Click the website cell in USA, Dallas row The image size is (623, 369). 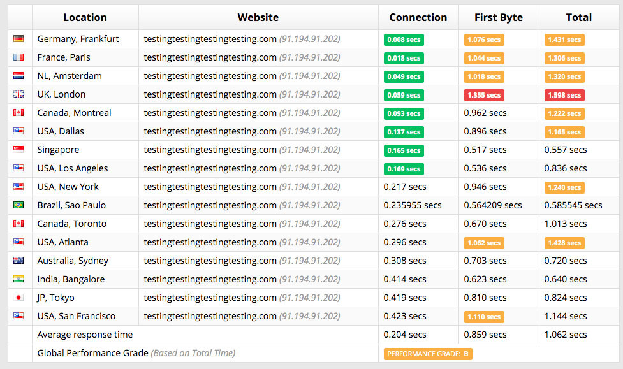click(x=258, y=131)
